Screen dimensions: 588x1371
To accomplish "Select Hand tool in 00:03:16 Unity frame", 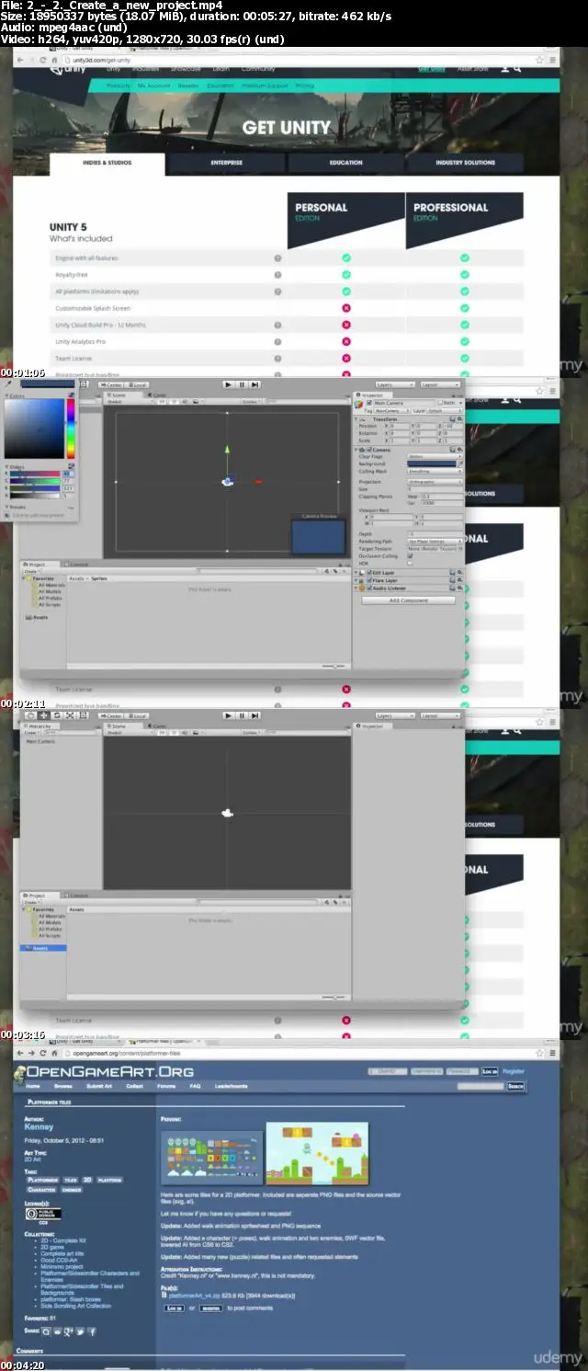I will pyautogui.click(x=30, y=714).
